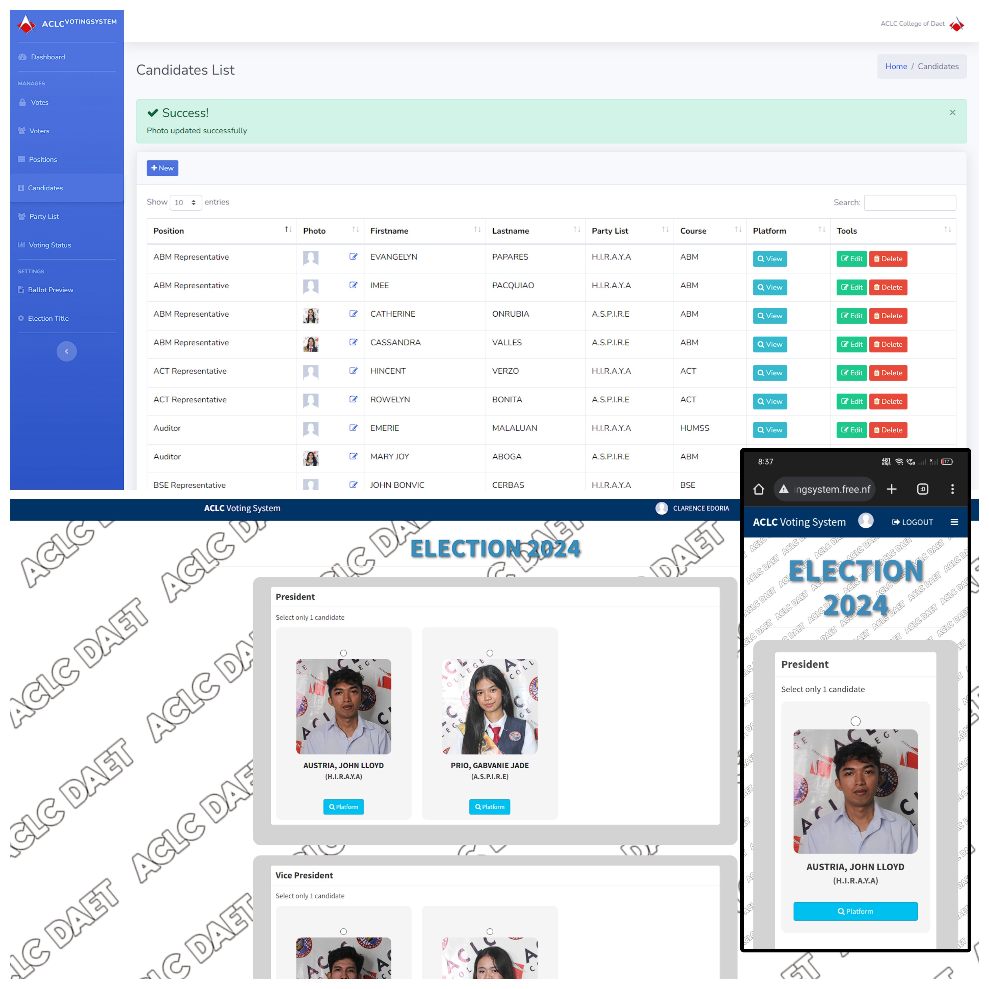Sort by the Party List column
989x989 pixels.
pyautogui.click(x=630, y=231)
